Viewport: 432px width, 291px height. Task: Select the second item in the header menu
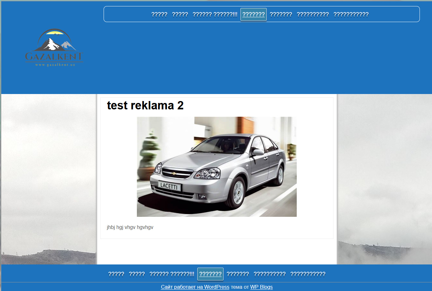(x=180, y=14)
